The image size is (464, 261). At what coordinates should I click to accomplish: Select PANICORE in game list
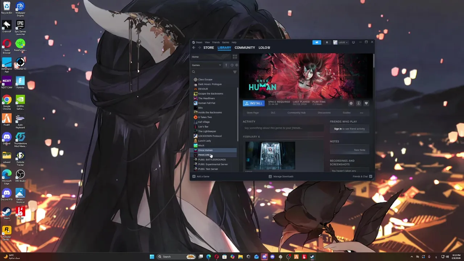tap(214, 155)
